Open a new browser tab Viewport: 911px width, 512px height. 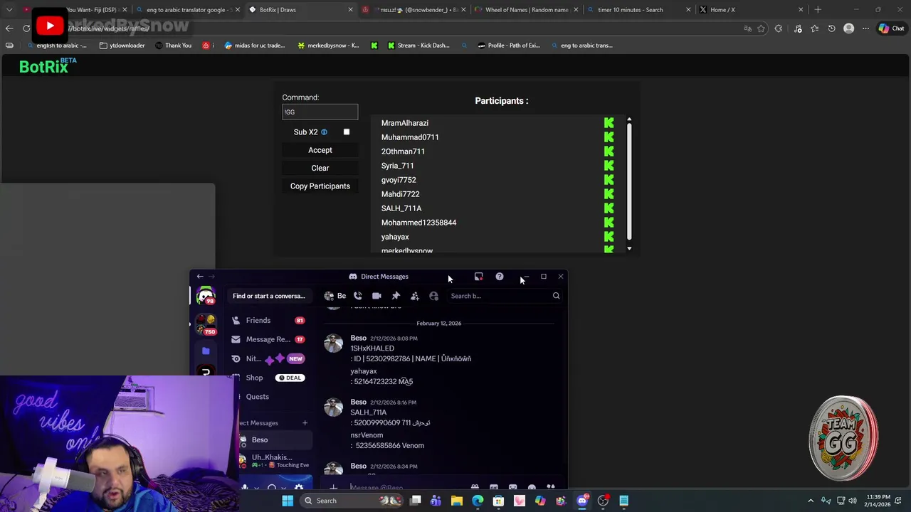[x=818, y=10]
